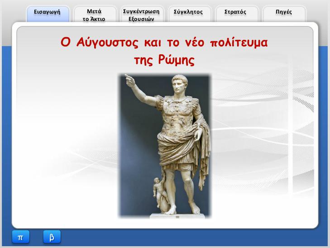330x248 pixels.
Task: Click the blue β button
Action: pos(52,237)
